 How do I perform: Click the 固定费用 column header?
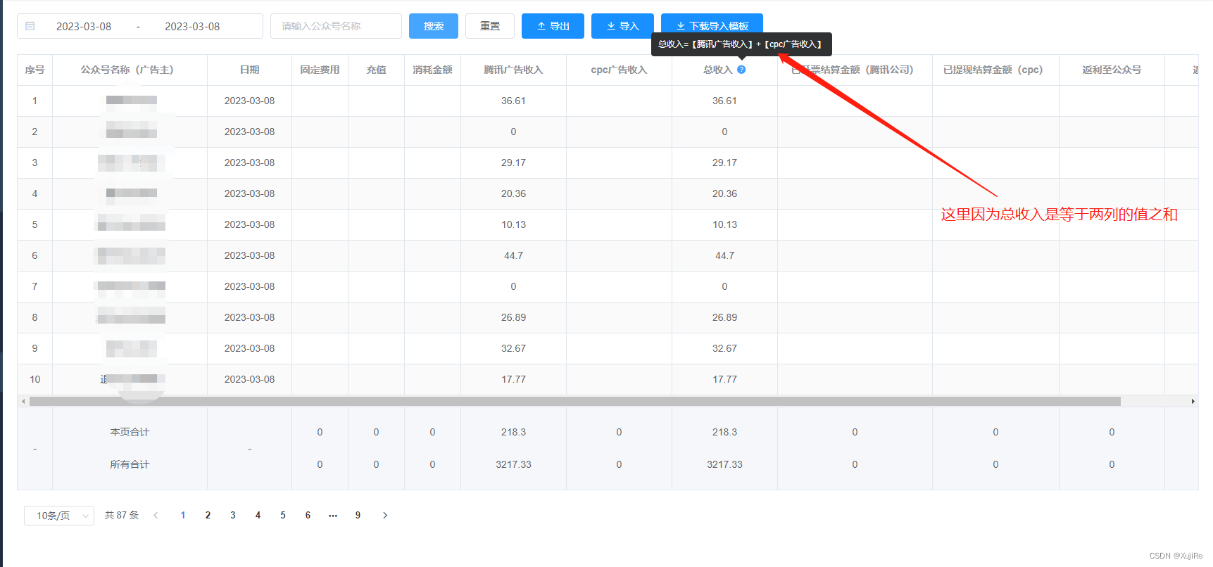pyautogui.click(x=320, y=70)
